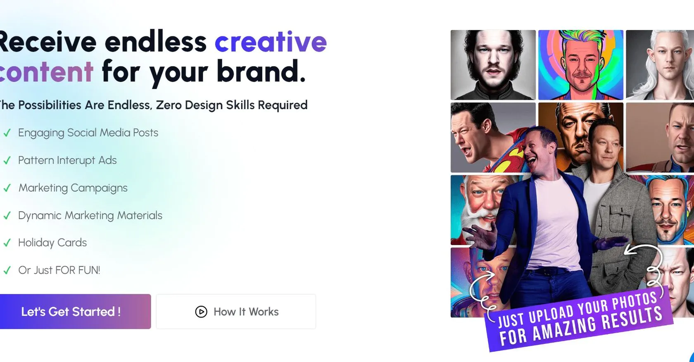The height and width of the screenshot is (362, 694).
Task: Open the How It Works video button
Action: pyautogui.click(x=236, y=312)
